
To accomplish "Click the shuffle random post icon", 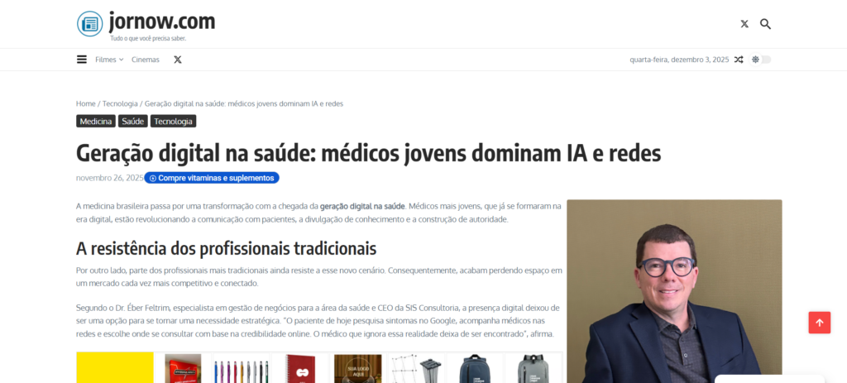I will pyautogui.click(x=739, y=60).
